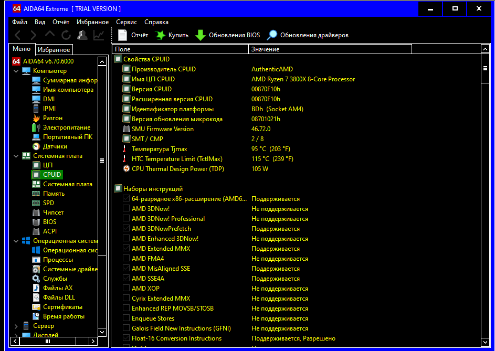Open the user profile icon in toolbar
This screenshot has width=495, height=351.
click(x=82, y=35)
